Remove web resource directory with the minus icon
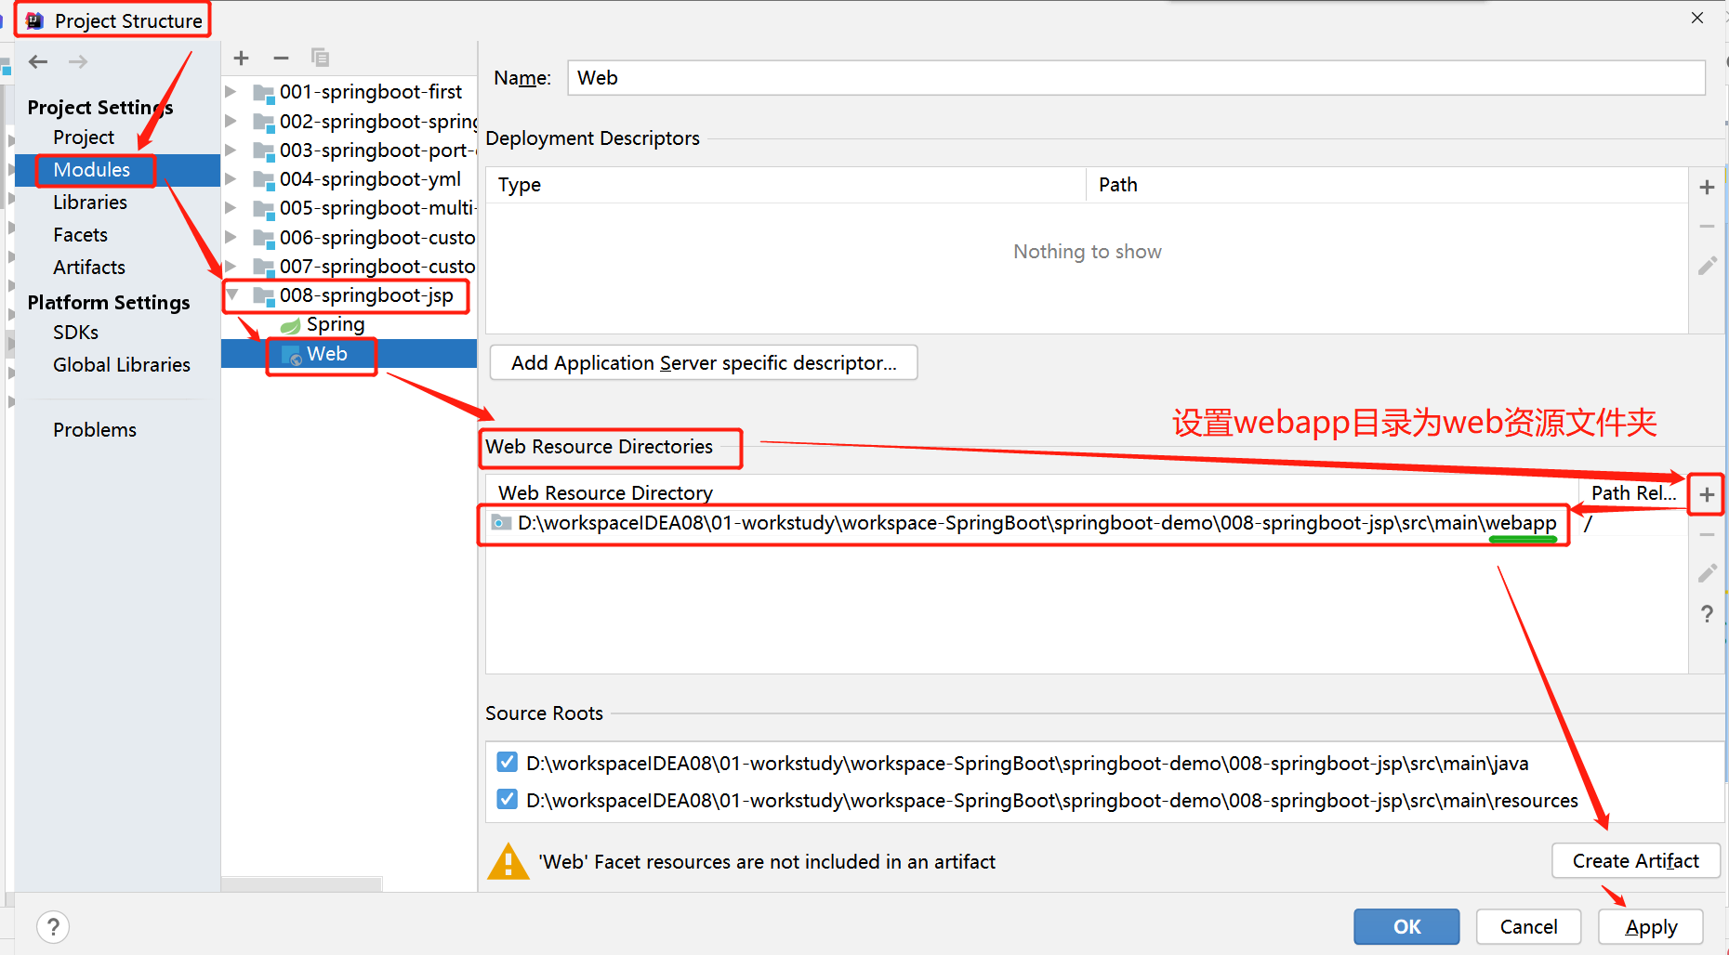Viewport: 1729px width, 955px height. click(x=1707, y=535)
